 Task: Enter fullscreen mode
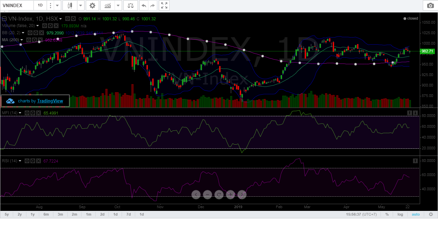(x=164, y=5)
